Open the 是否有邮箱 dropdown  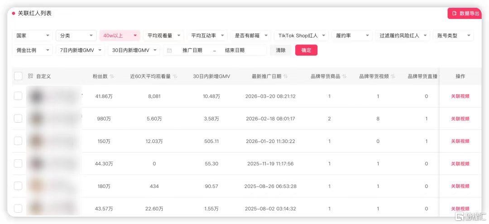click(251, 35)
